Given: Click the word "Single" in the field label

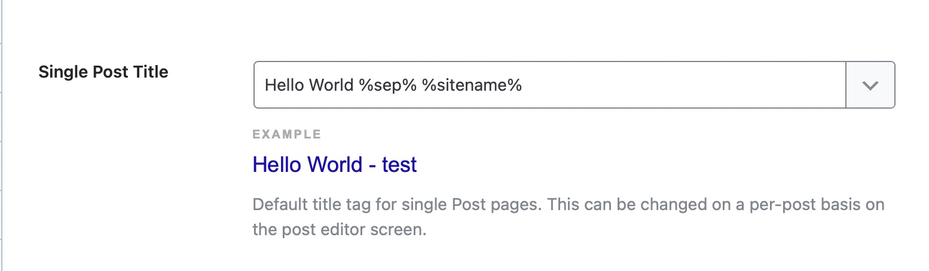Looking at the screenshot, I should tap(59, 72).
